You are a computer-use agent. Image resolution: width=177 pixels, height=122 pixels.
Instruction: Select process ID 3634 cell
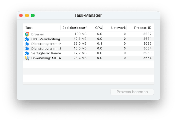(x=147, y=48)
